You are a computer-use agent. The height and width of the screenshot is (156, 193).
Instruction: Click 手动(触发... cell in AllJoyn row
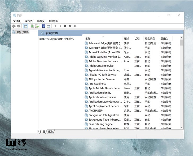tap(151, 79)
